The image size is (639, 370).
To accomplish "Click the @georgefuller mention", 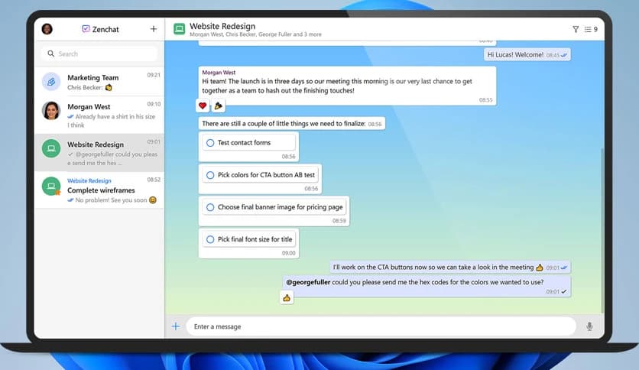I will click(308, 282).
